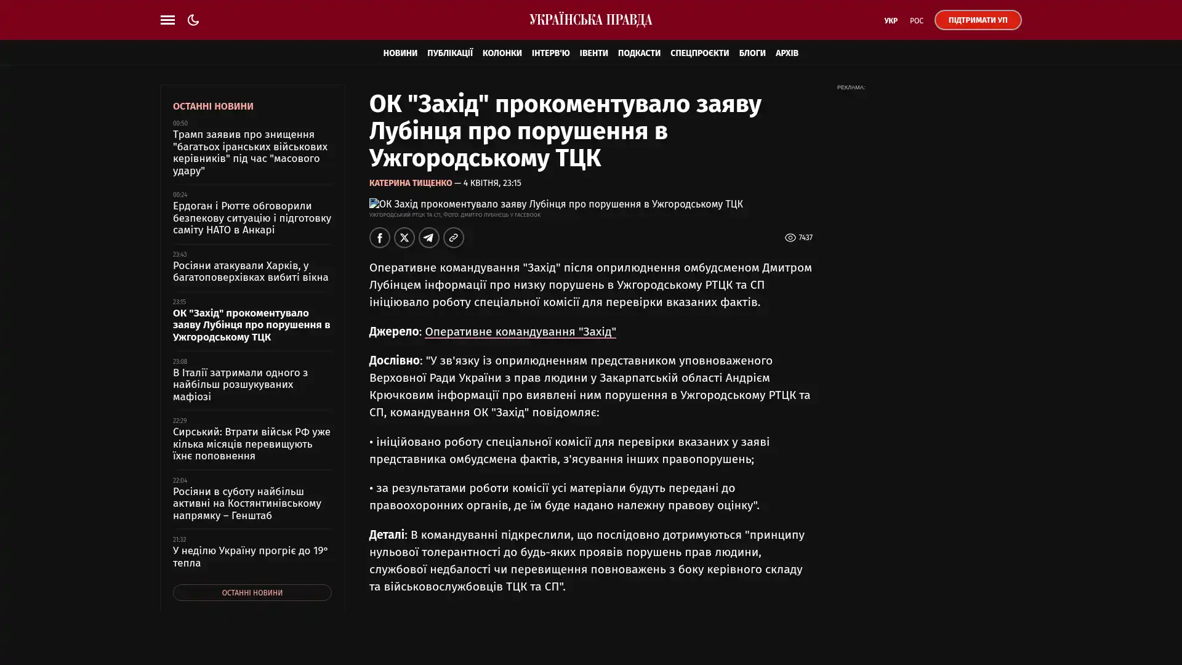Share article on X icon
This screenshot has height=665, width=1182.
(404, 238)
